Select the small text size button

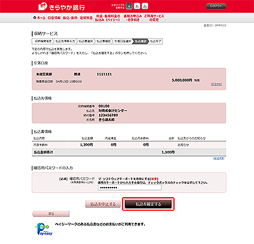click(x=129, y=6)
